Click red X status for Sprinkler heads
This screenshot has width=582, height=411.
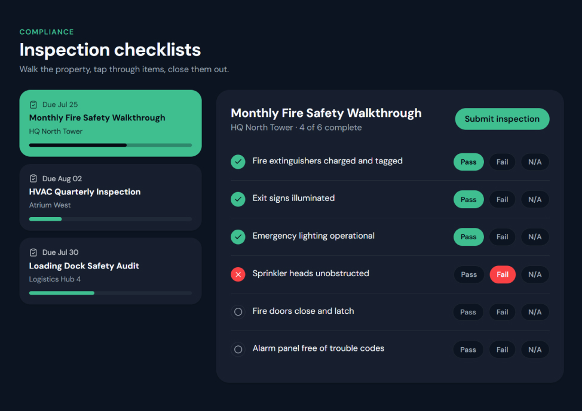(x=238, y=274)
